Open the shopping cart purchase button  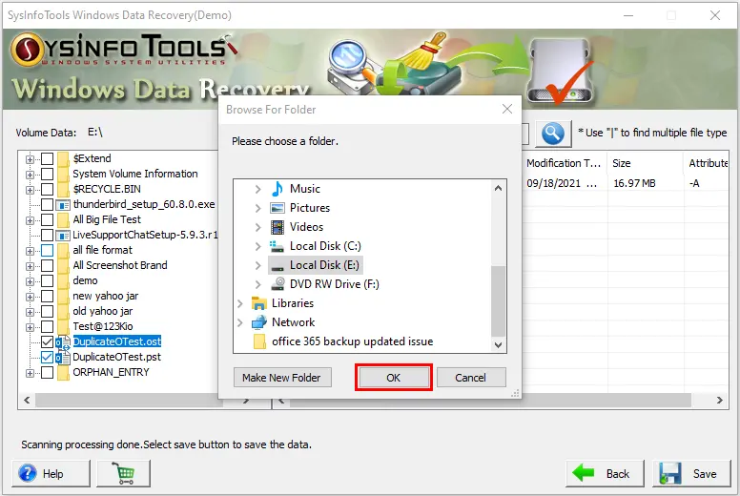pos(123,473)
